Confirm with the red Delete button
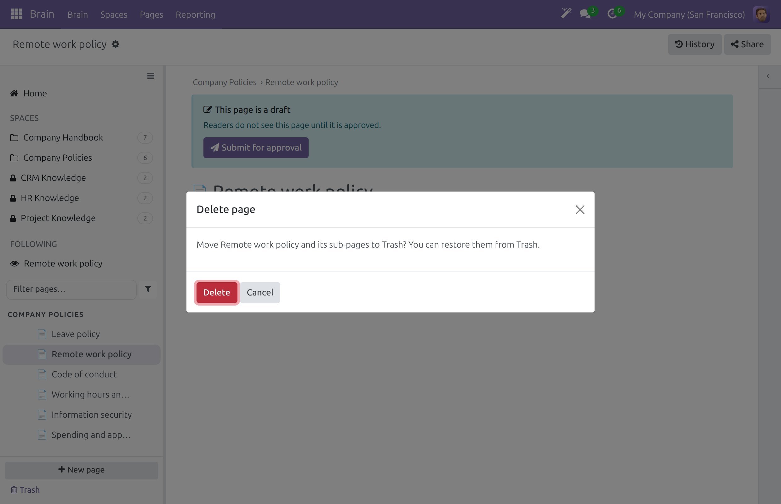The width and height of the screenshot is (781, 504). pyautogui.click(x=217, y=293)
